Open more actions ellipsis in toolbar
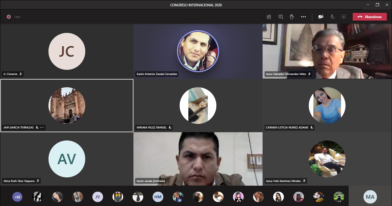This screenshot has height=206, width=392. (303, 17)
